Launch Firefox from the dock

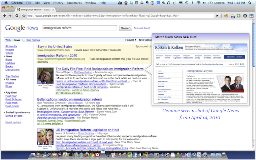[x=87, y=155]
